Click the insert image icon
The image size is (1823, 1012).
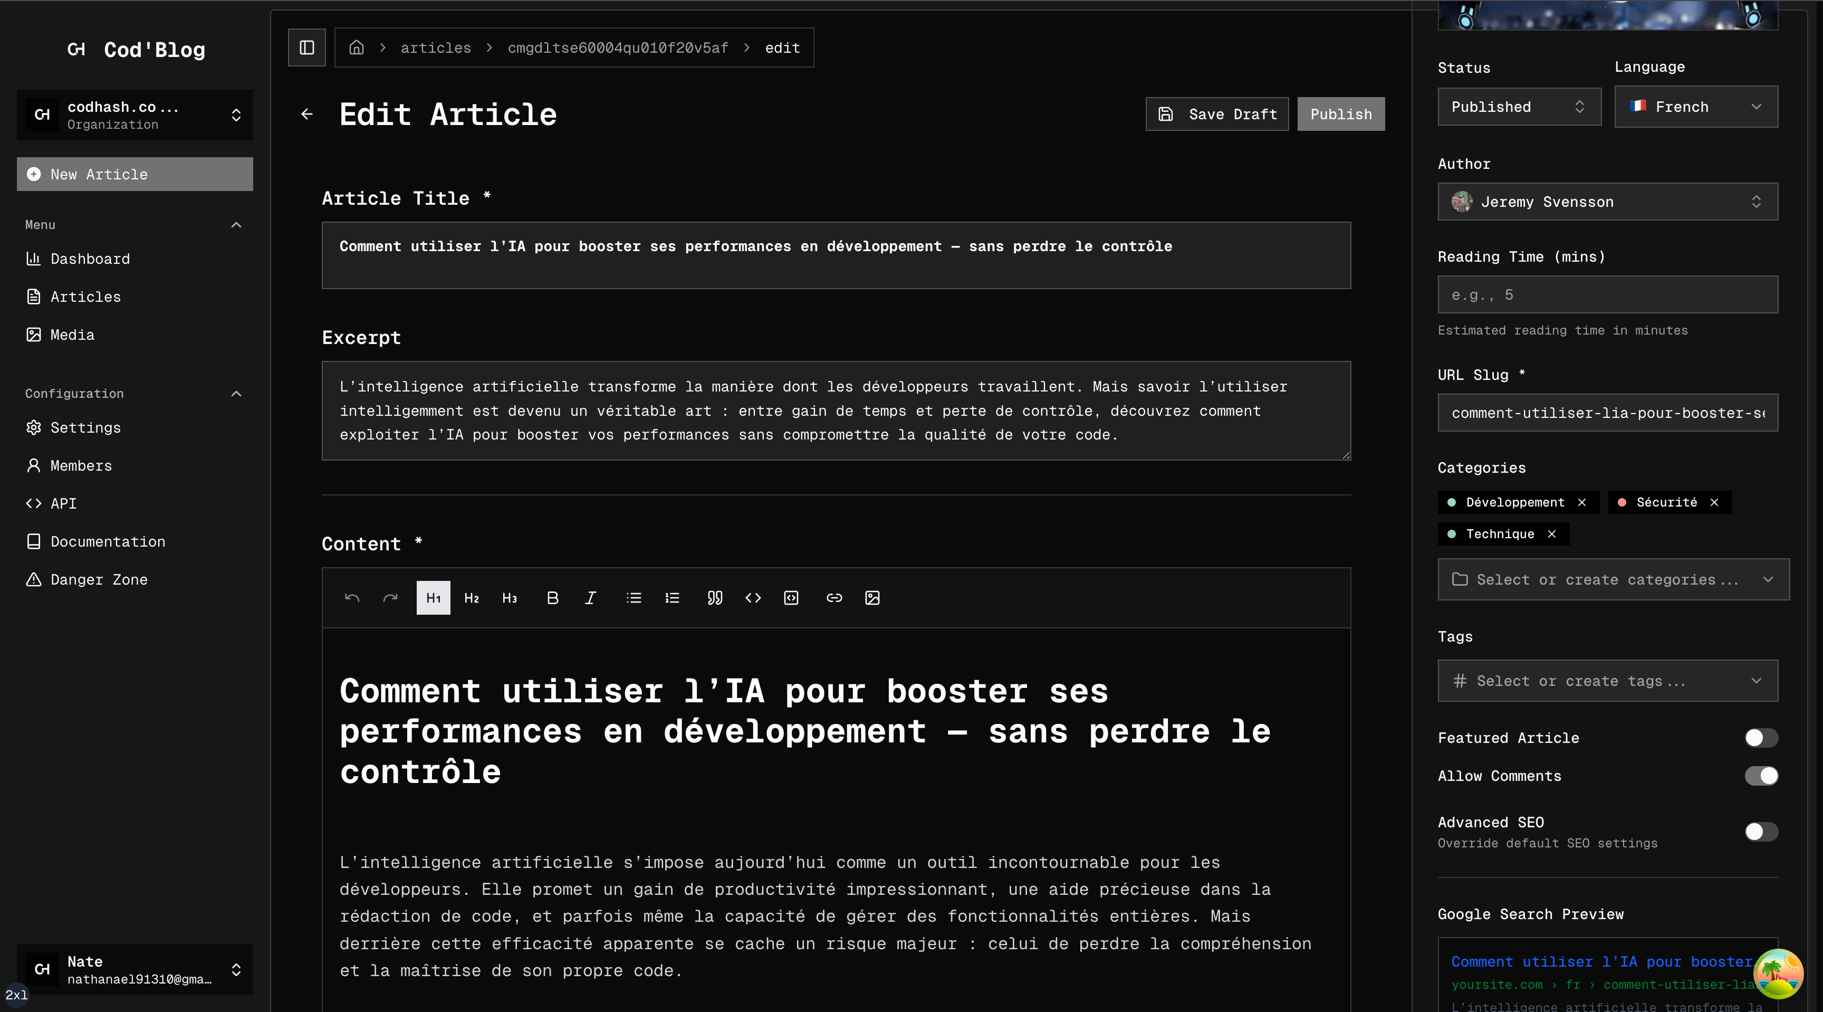coord(872,598)
